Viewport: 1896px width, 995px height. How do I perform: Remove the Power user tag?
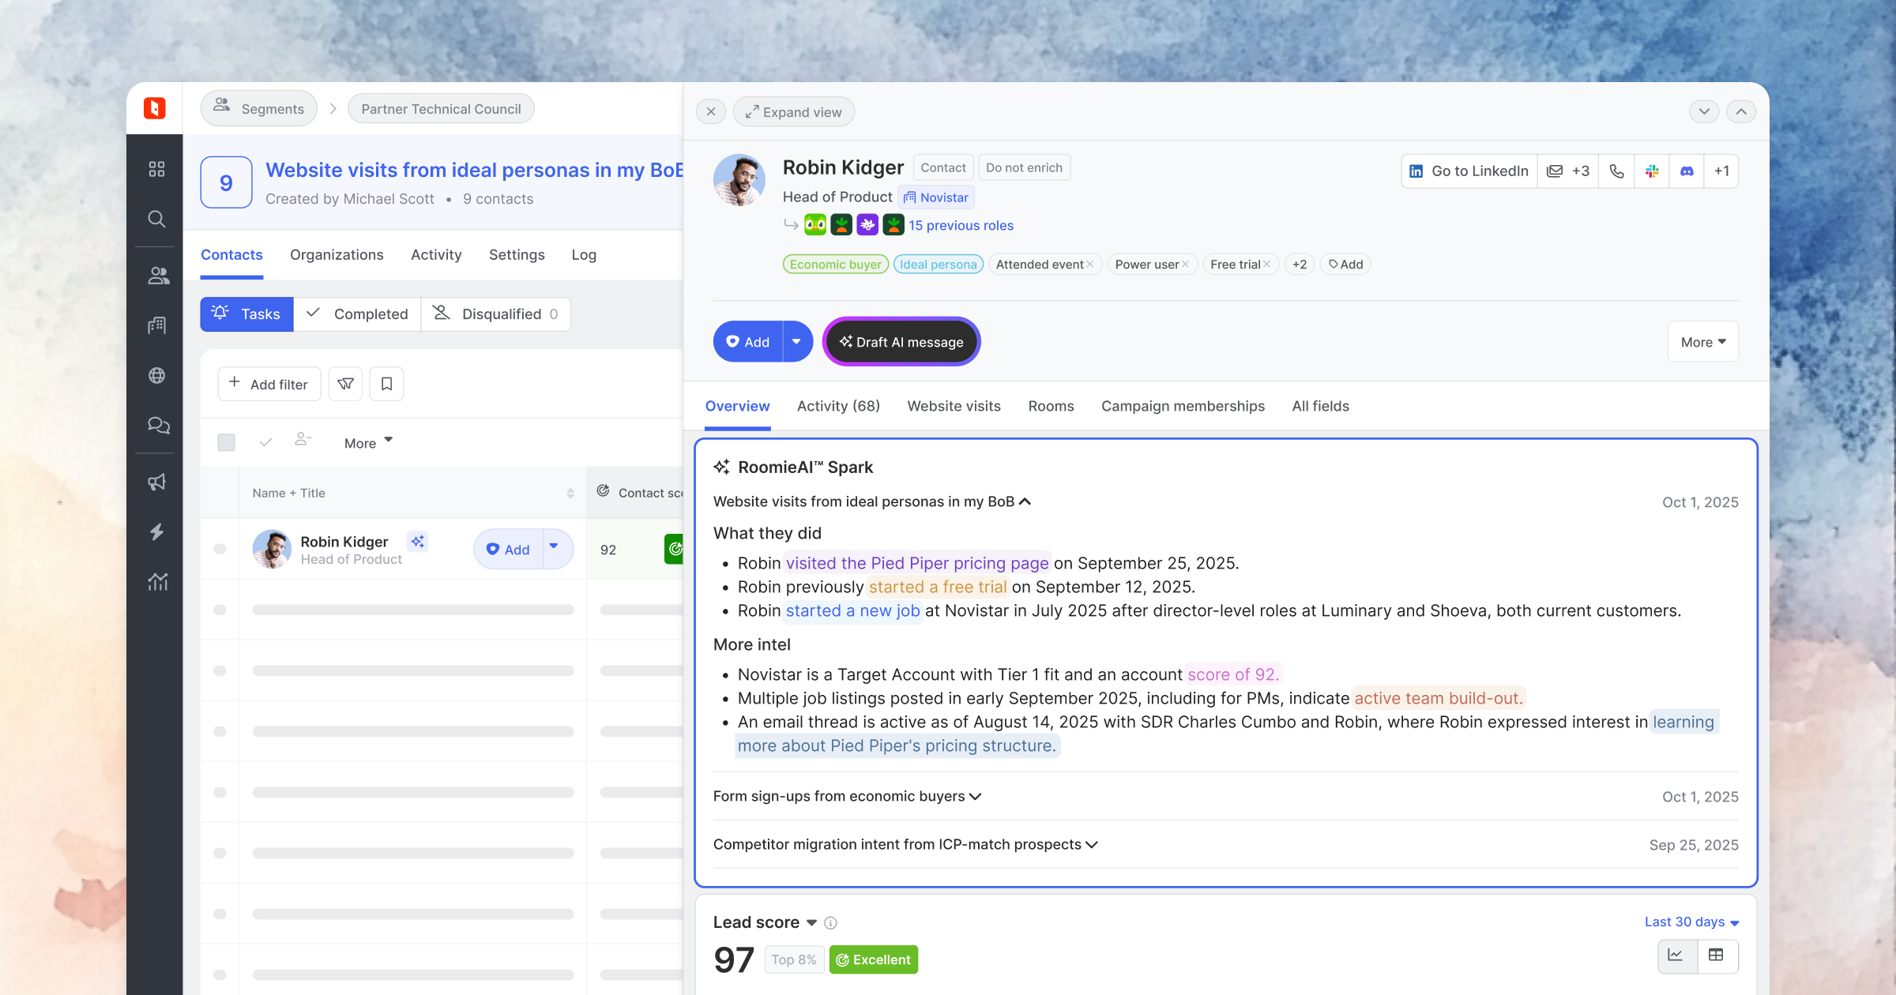coord(1185,265)
